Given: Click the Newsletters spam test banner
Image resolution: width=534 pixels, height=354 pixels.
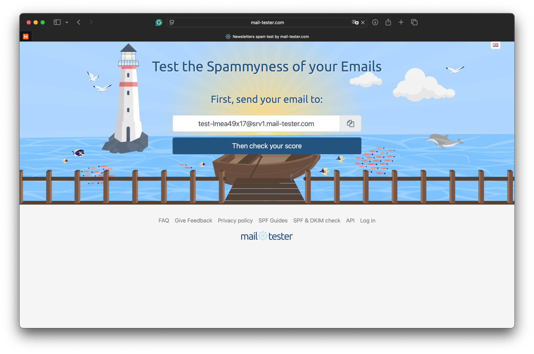Looking at the screenshot, I should [267, 37].
